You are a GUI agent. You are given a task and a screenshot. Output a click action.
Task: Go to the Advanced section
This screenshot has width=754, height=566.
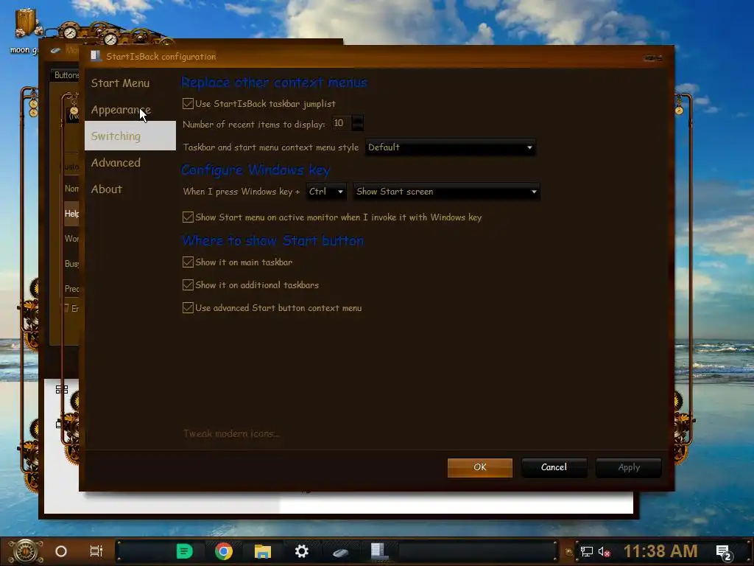[116, 163]
